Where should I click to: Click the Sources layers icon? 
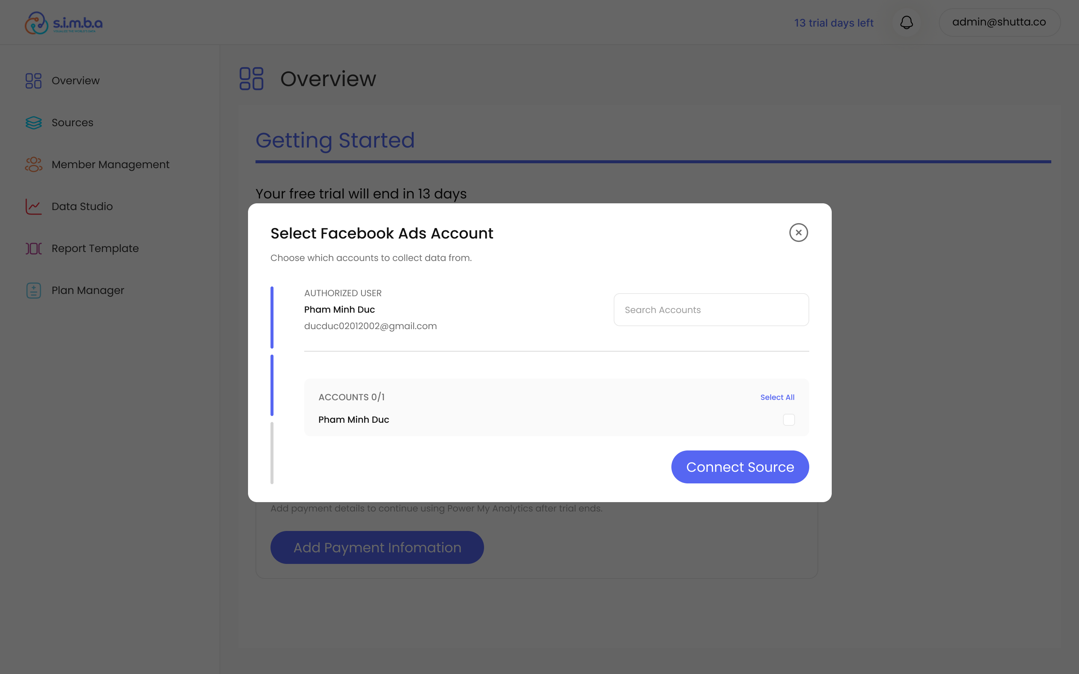(33, 122)
